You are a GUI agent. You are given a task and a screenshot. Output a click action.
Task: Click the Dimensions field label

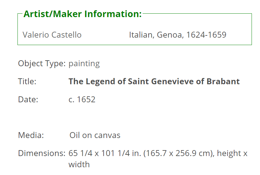pyautogui.click(x=42, y=153)
